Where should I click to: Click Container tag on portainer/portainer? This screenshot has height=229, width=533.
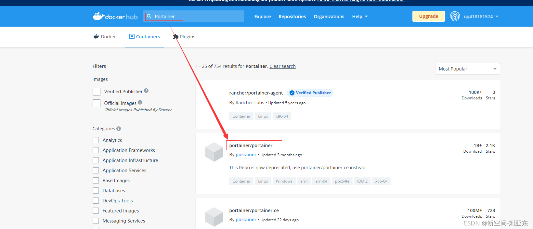pos(241,181)
